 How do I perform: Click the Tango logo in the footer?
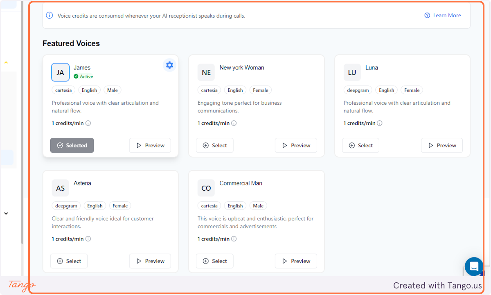(x=20, y=285)
